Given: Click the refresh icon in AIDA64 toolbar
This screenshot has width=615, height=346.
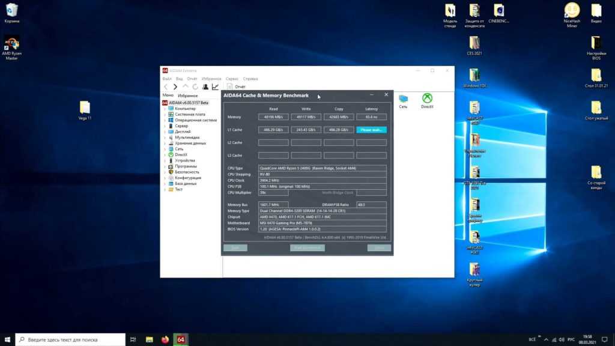Looking at the screenshot, I should point(195,87).
